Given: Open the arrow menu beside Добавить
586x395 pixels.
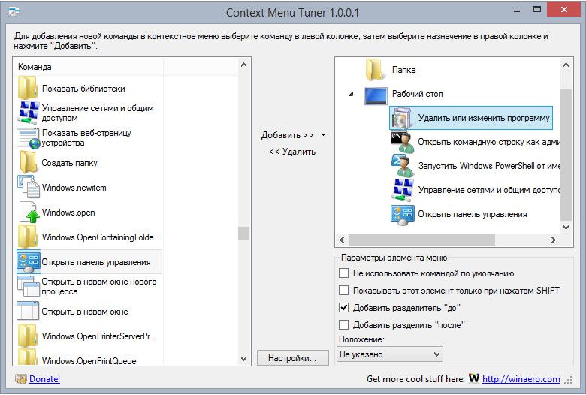Looking at the screenshot, I should [x=323, y=135].
